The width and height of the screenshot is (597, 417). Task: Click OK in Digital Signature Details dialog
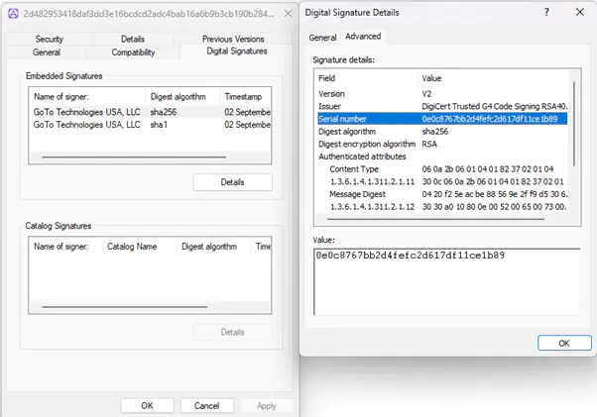(x=562, y=343)
